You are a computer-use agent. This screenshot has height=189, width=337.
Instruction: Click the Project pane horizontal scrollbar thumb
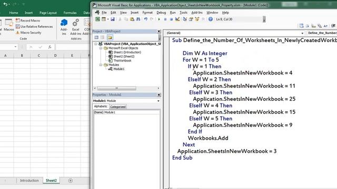tap(117, 88)
